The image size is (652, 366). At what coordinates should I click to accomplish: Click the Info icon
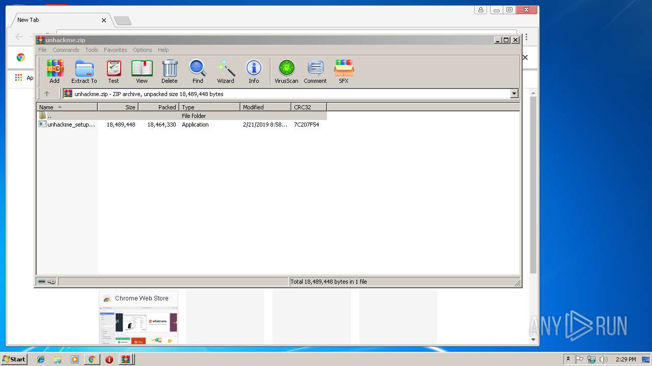[x=254, y=72]
